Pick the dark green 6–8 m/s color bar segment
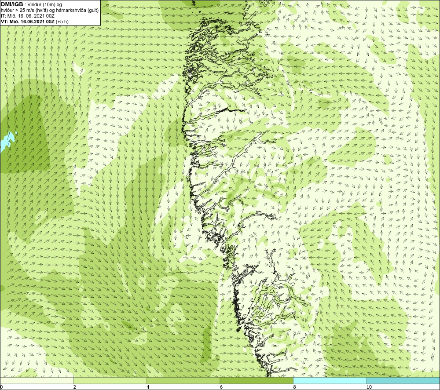 [x=257, y=380]
